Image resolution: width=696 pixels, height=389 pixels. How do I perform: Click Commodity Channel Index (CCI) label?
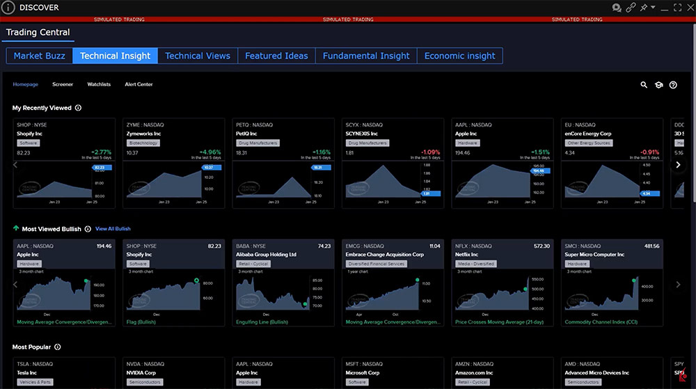point(601,322)
